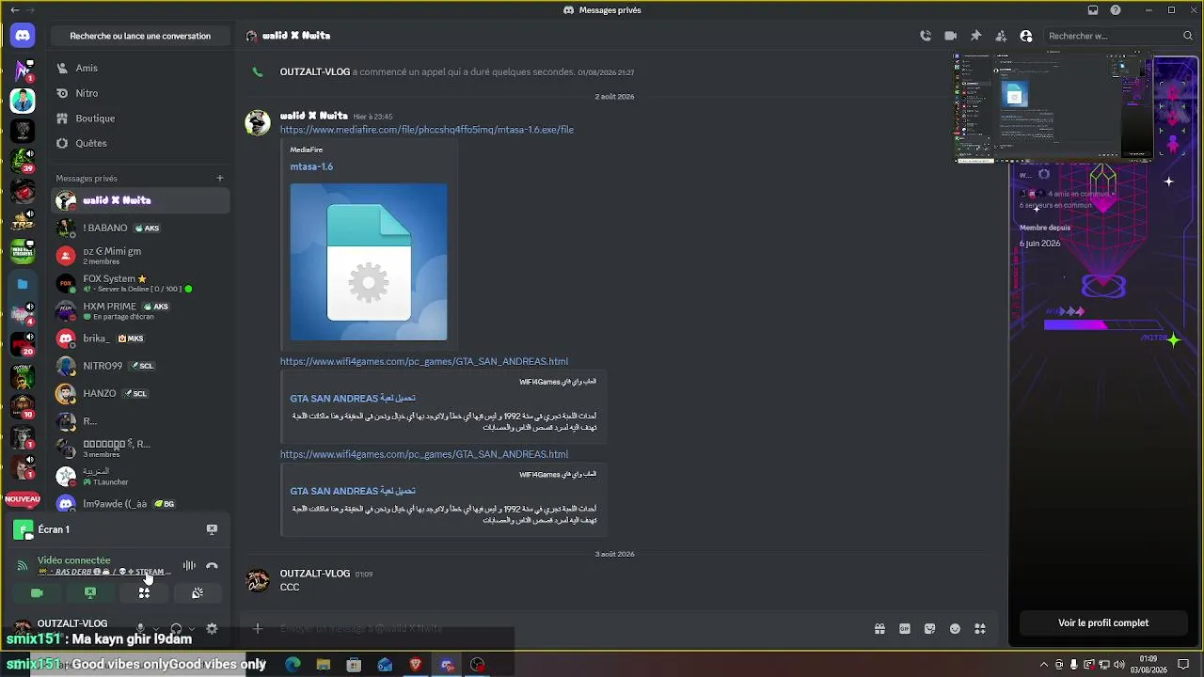Toggle microphone mute
Viewport: 1204px width, 677px height.
coord(140,628)
